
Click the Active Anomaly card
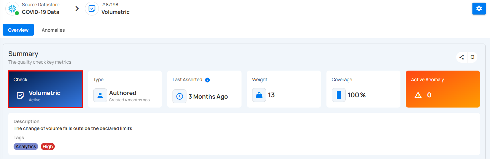click(443, 89)
